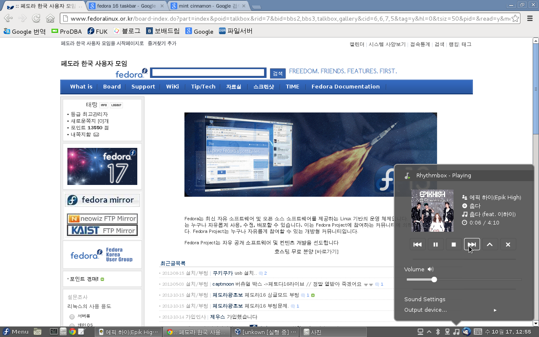Click the Bluetooth tray icon
The width and height of the screenshot is (539, 337).
coord(438,332)
